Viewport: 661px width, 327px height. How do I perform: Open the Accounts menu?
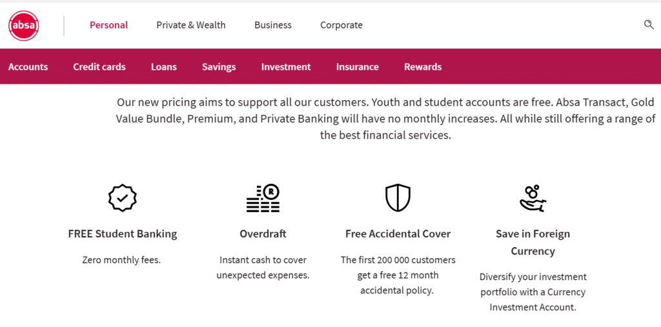28,66
